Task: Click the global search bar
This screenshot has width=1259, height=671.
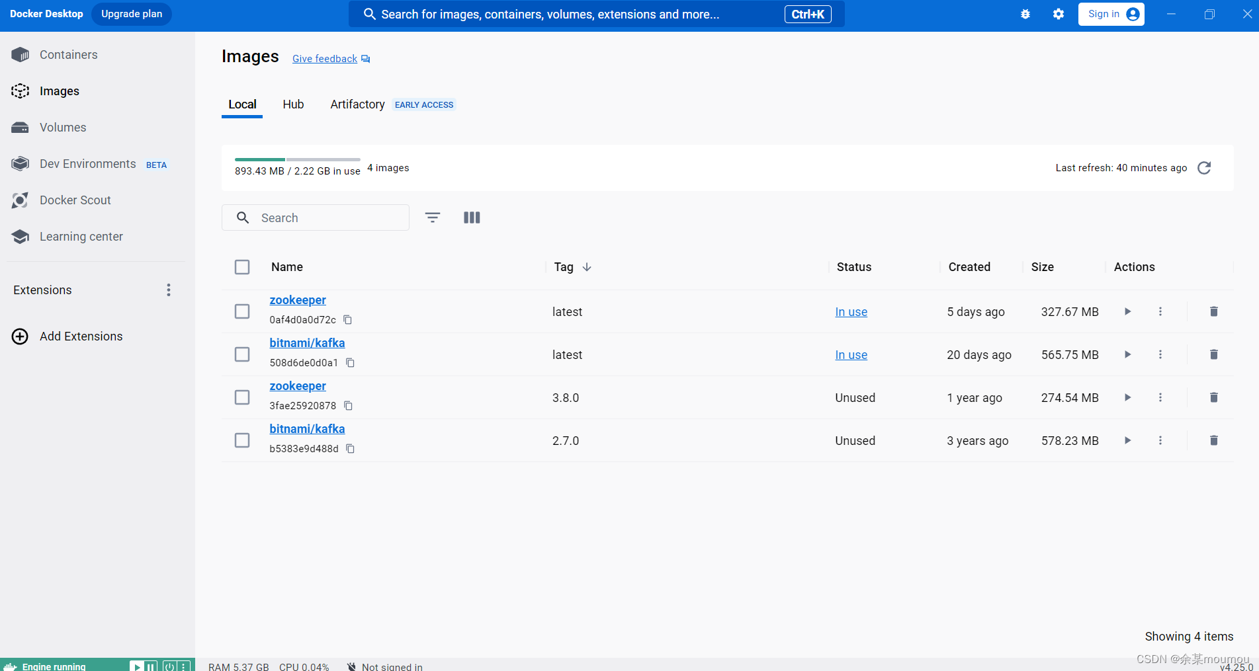Action: (596, 14)
